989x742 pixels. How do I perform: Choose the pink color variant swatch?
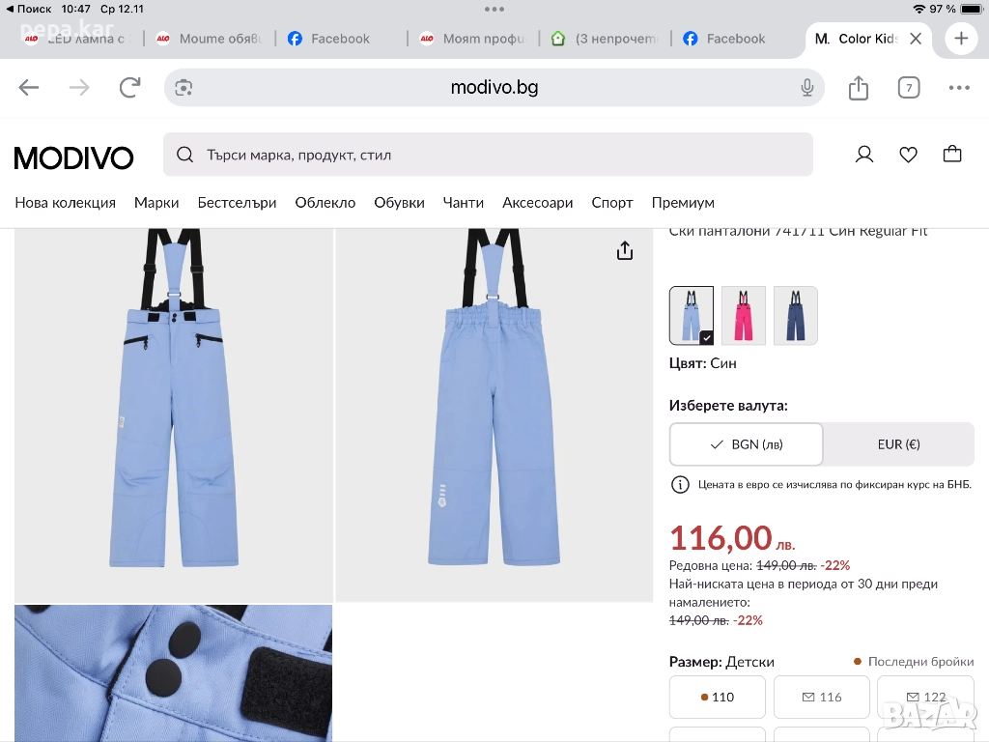(x=744, y=315)
